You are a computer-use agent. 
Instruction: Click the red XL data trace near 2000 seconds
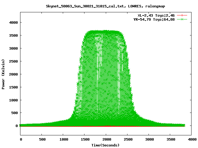pyautogui.click(x=106, y=126)
